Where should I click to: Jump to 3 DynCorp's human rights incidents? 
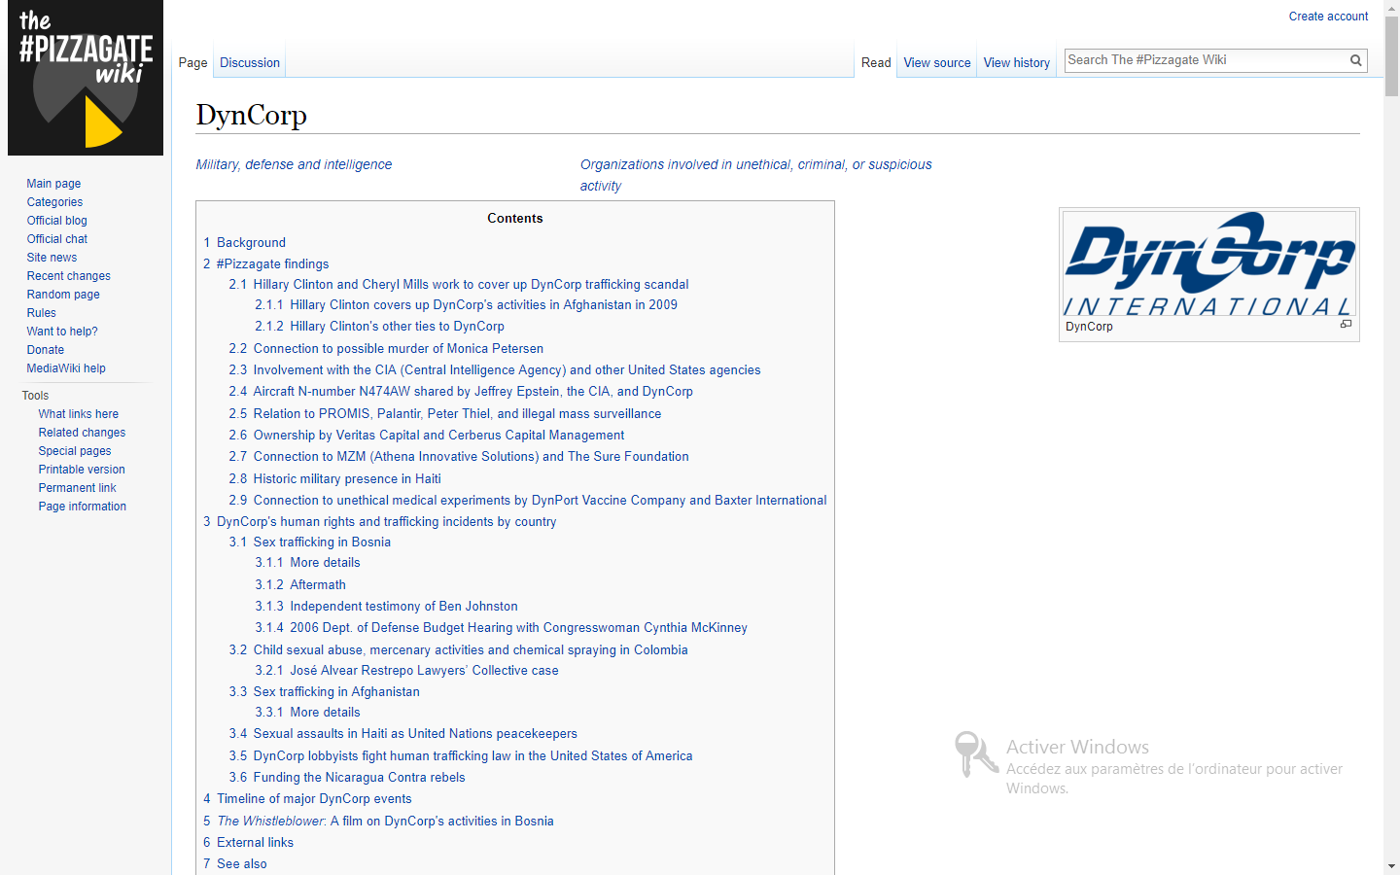[x=379, y=522]
